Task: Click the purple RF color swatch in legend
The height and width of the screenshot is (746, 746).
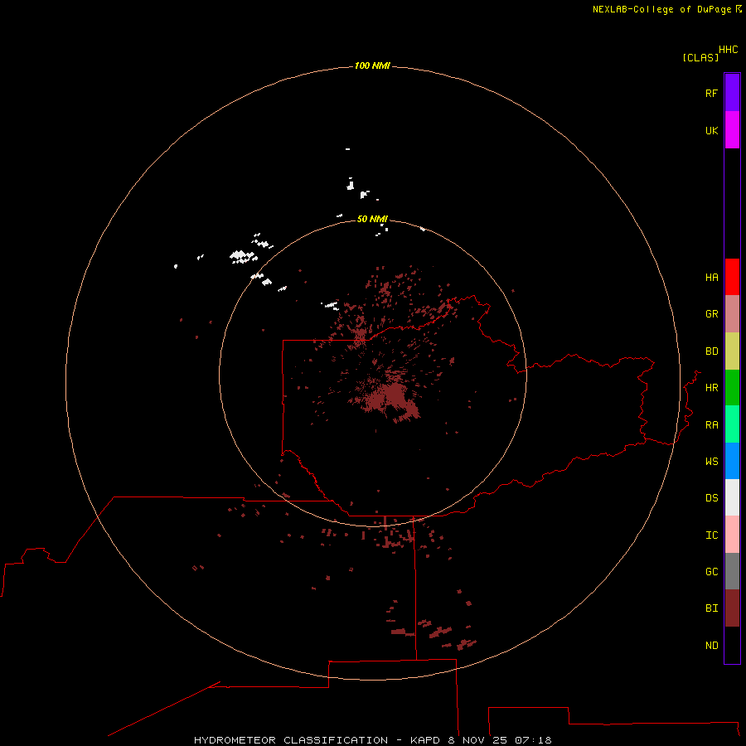Action: [732, 92]
